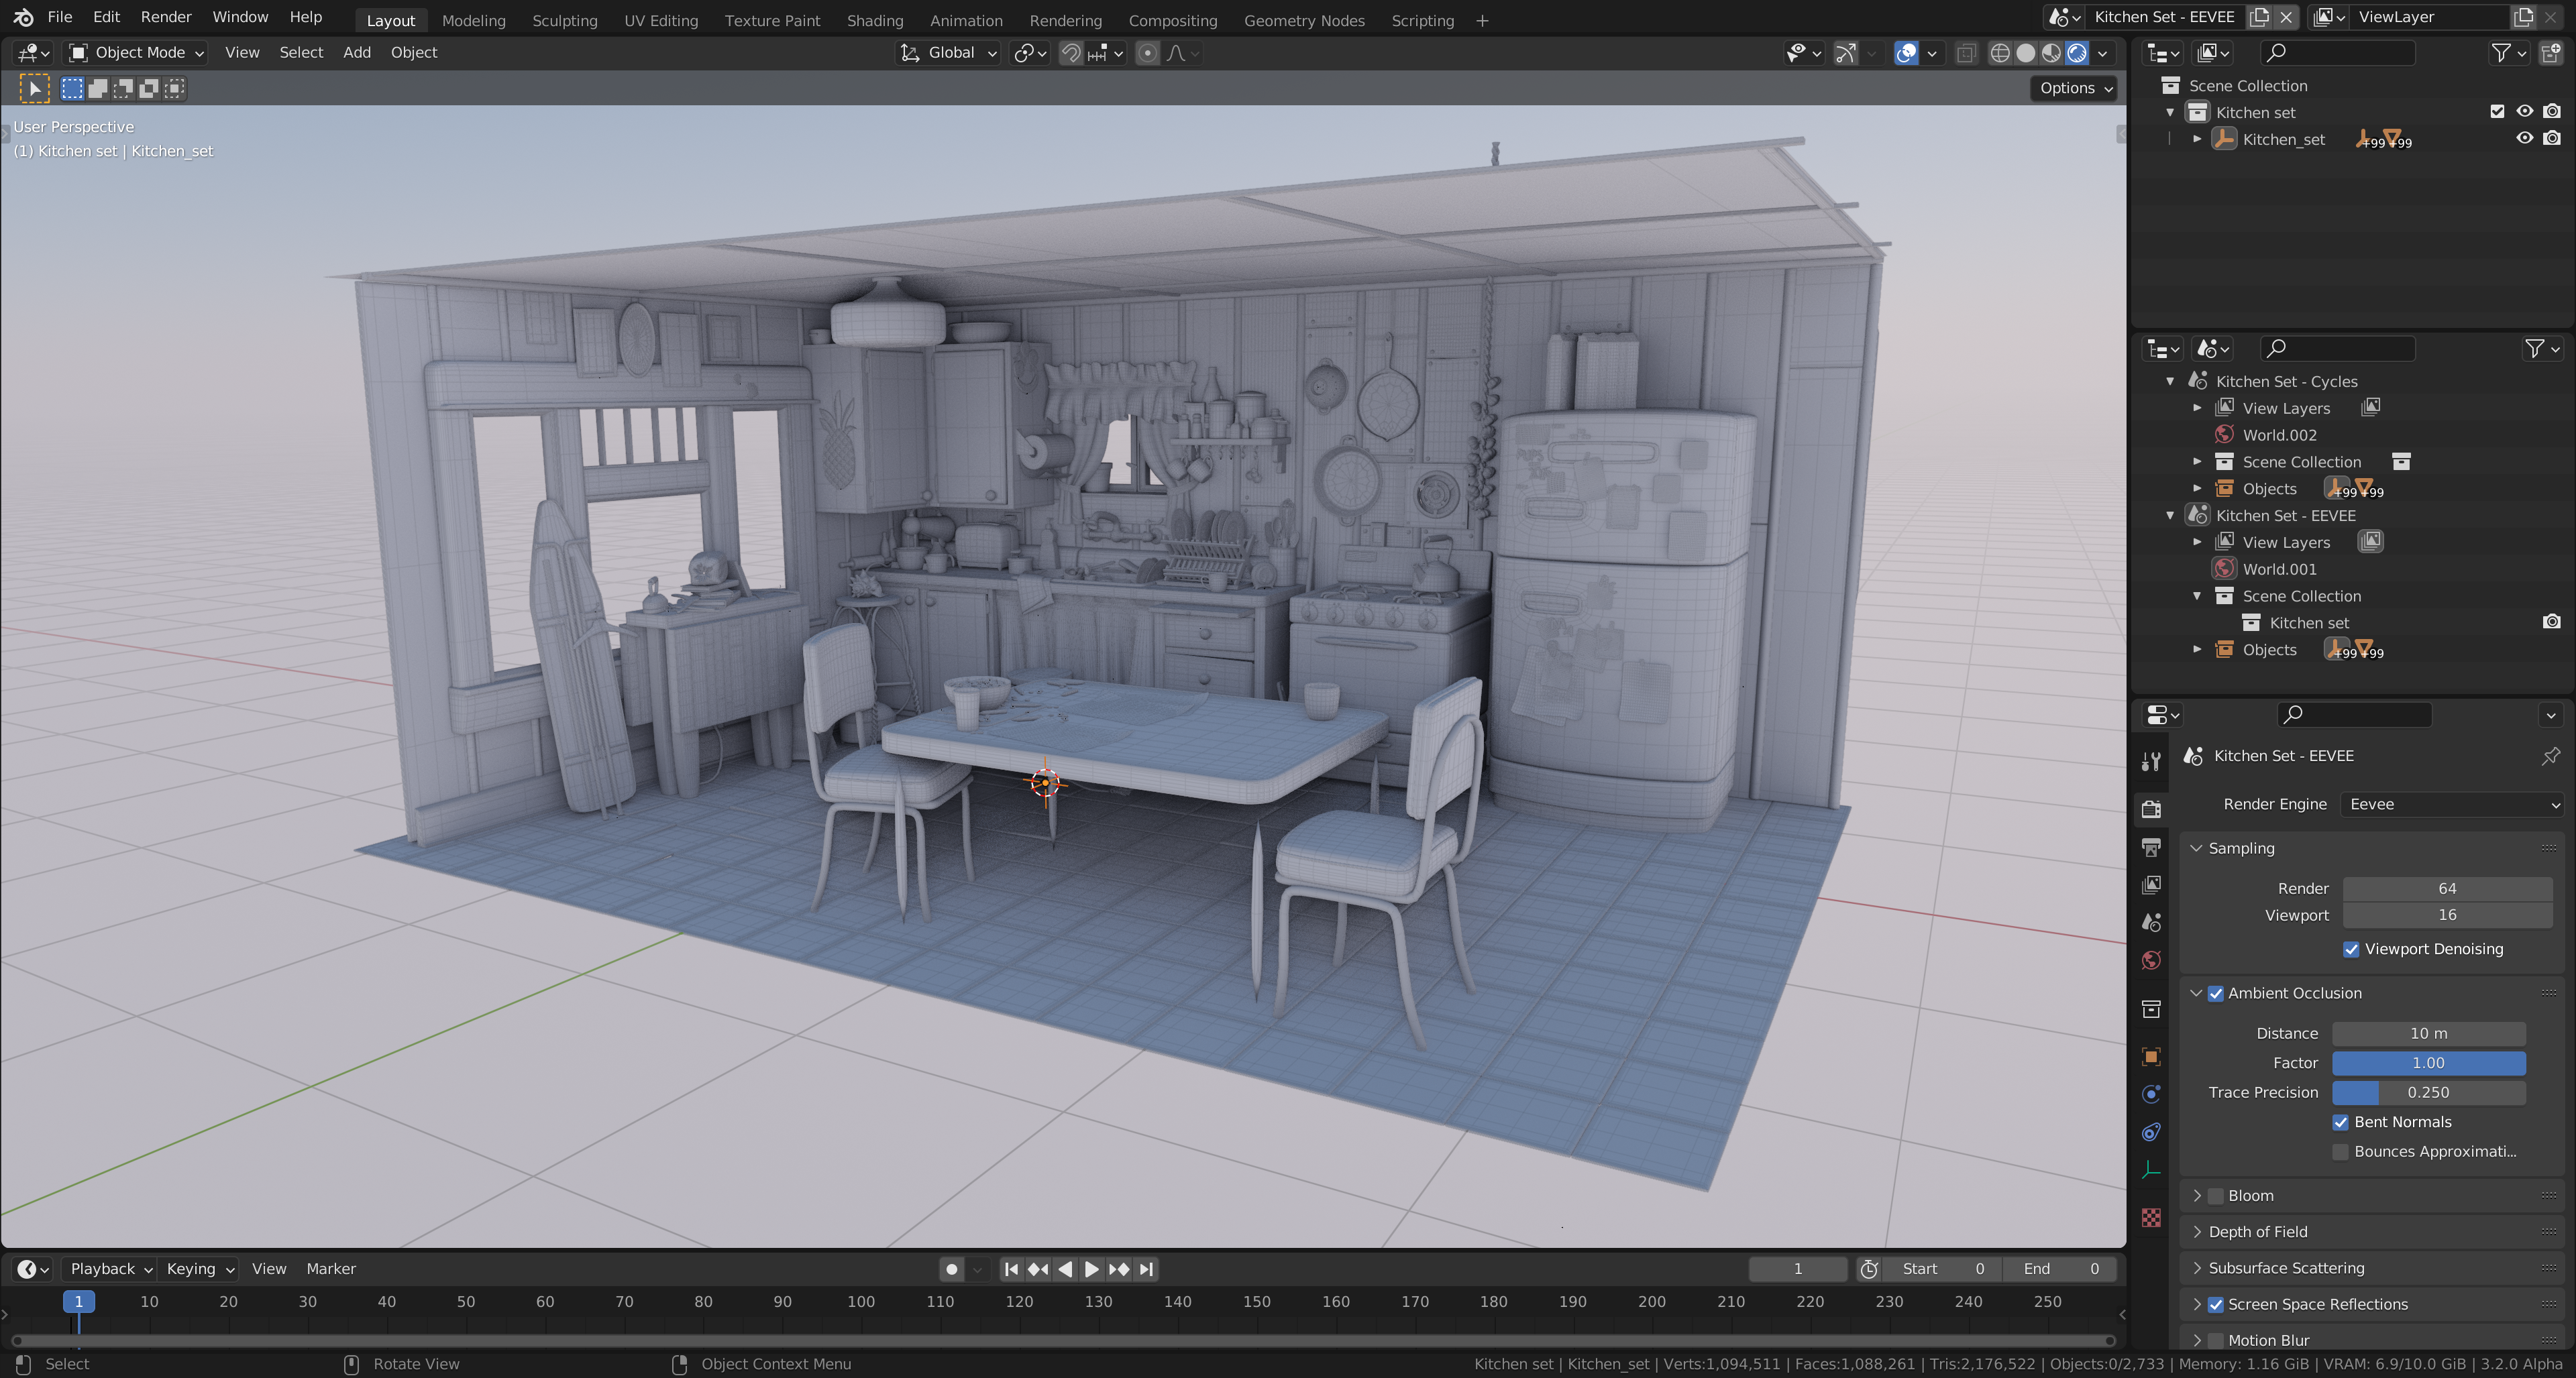Exclude Kitchen set collection via checkbox
This screenshot has height=1378, width=2576.
click(2497, 112)
